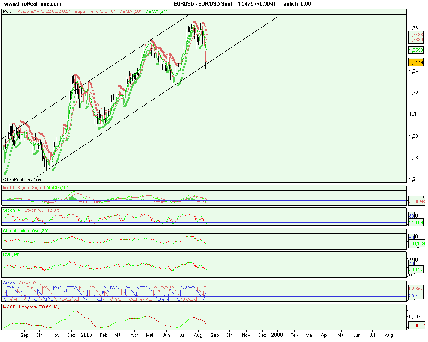428x342 pixels.
Task: Select the EURUSD - EUR/USD Spot title
Action: pos(203,4)
